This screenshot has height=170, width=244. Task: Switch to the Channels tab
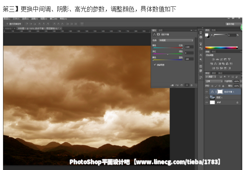(214, 73)
